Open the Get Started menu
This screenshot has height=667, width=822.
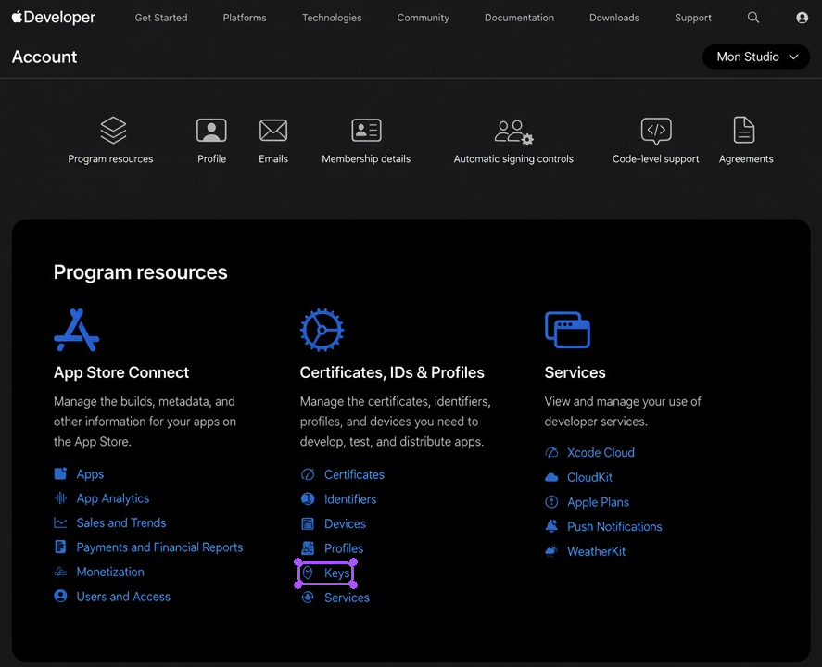click(161, 18)
